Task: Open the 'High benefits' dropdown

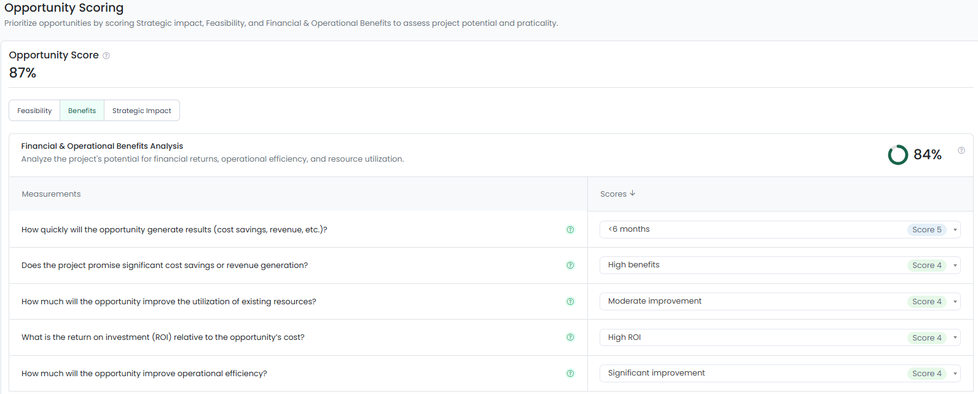Action: click(x=955, y=266)
